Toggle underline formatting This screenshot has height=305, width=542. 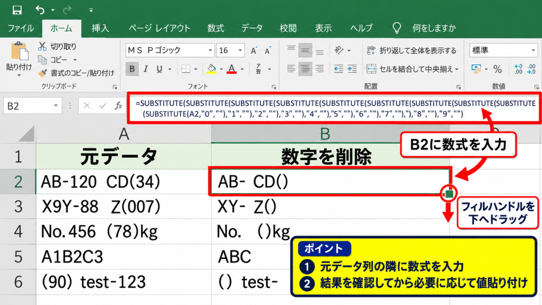click(x=160, y=69)
